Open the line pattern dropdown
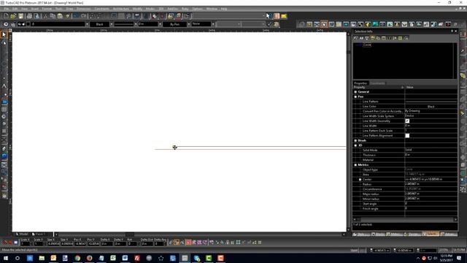 (136, 24)
